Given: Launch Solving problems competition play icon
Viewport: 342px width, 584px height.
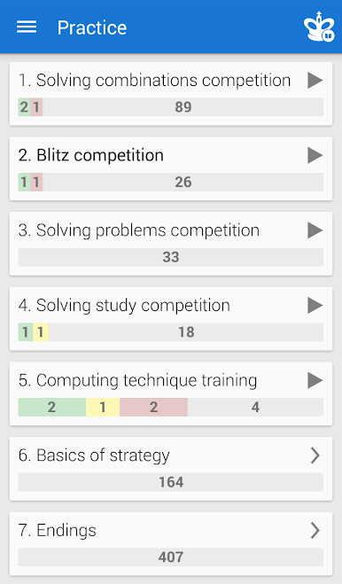Looking at the screenshot, I should pyautogui.click(x=315, y=230).
